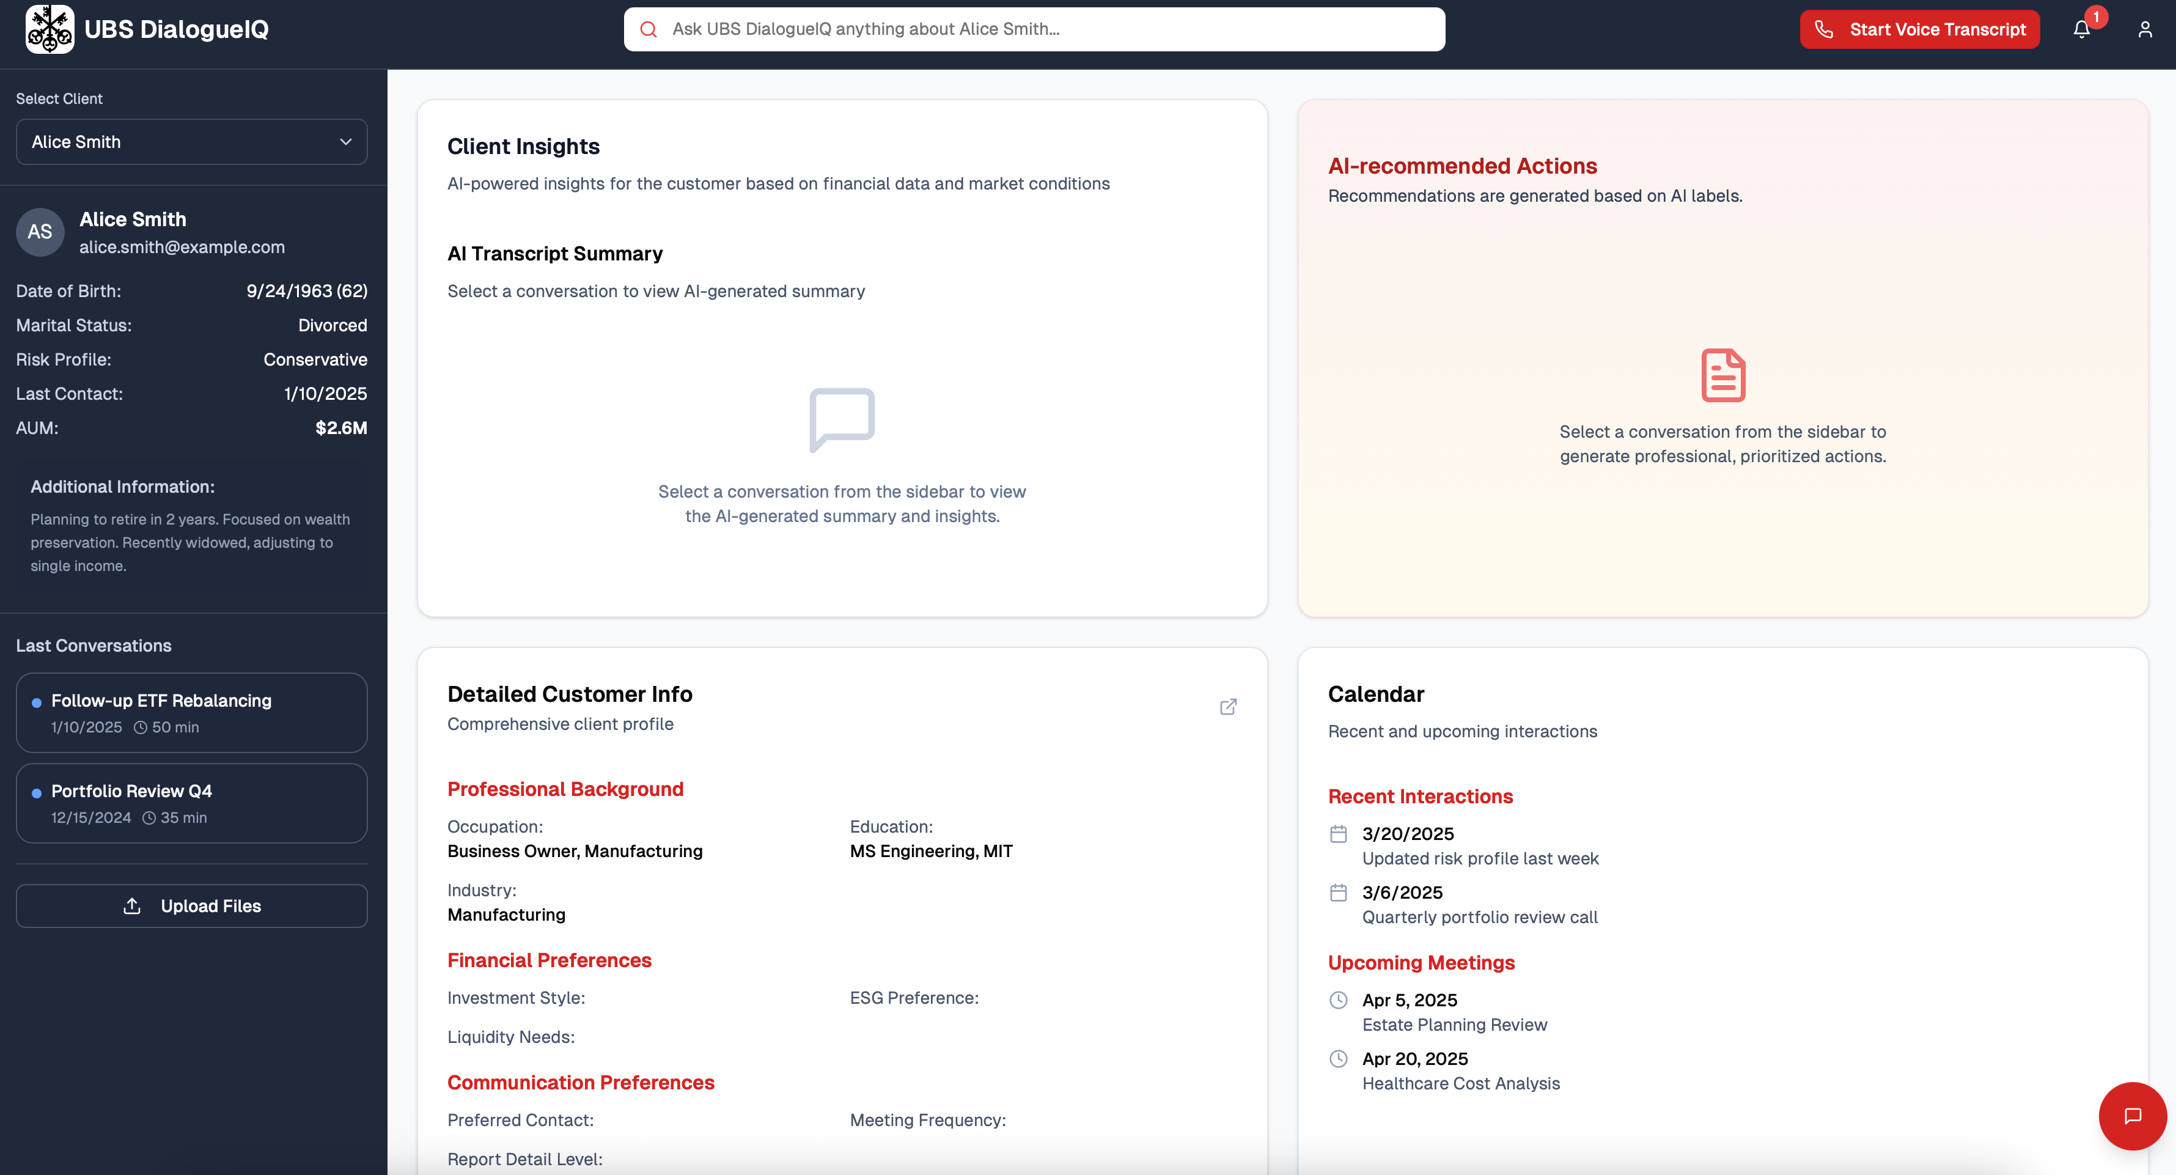Open the Last Conversations section header
Viewport: 2176px width, 1175px height.
93,646
